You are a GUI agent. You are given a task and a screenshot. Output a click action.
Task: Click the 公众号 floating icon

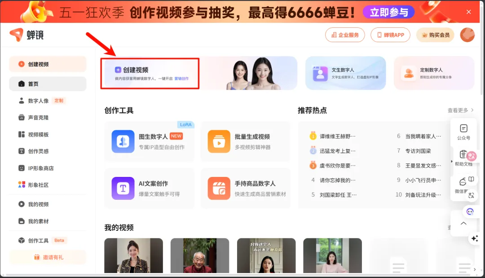(x=463, y=128)
